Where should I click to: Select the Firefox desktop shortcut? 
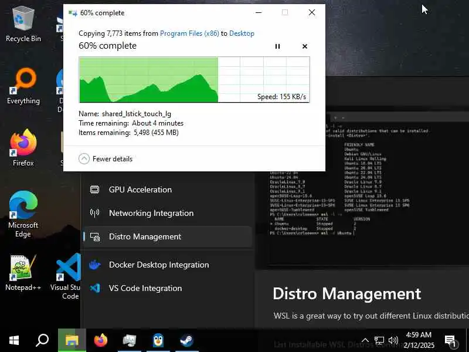point(23,148)
